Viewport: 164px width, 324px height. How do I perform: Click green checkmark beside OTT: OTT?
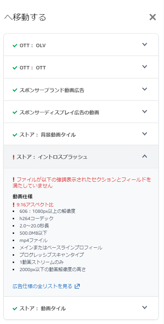(x=15, y=68)
